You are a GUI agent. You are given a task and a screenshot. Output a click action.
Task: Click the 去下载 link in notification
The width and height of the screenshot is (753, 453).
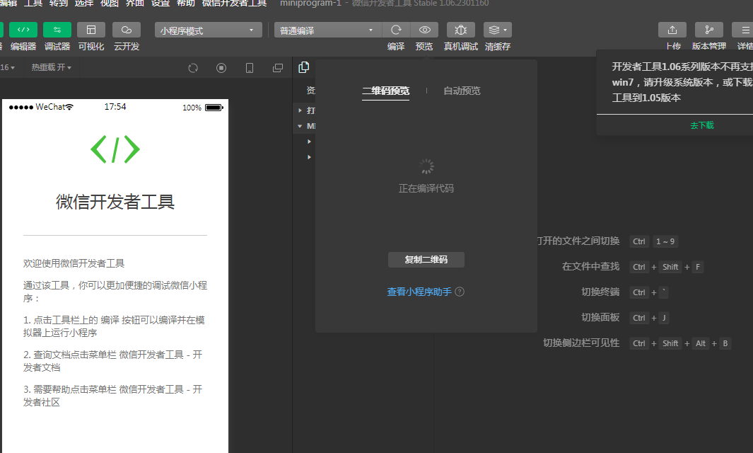tap(702, 125)
